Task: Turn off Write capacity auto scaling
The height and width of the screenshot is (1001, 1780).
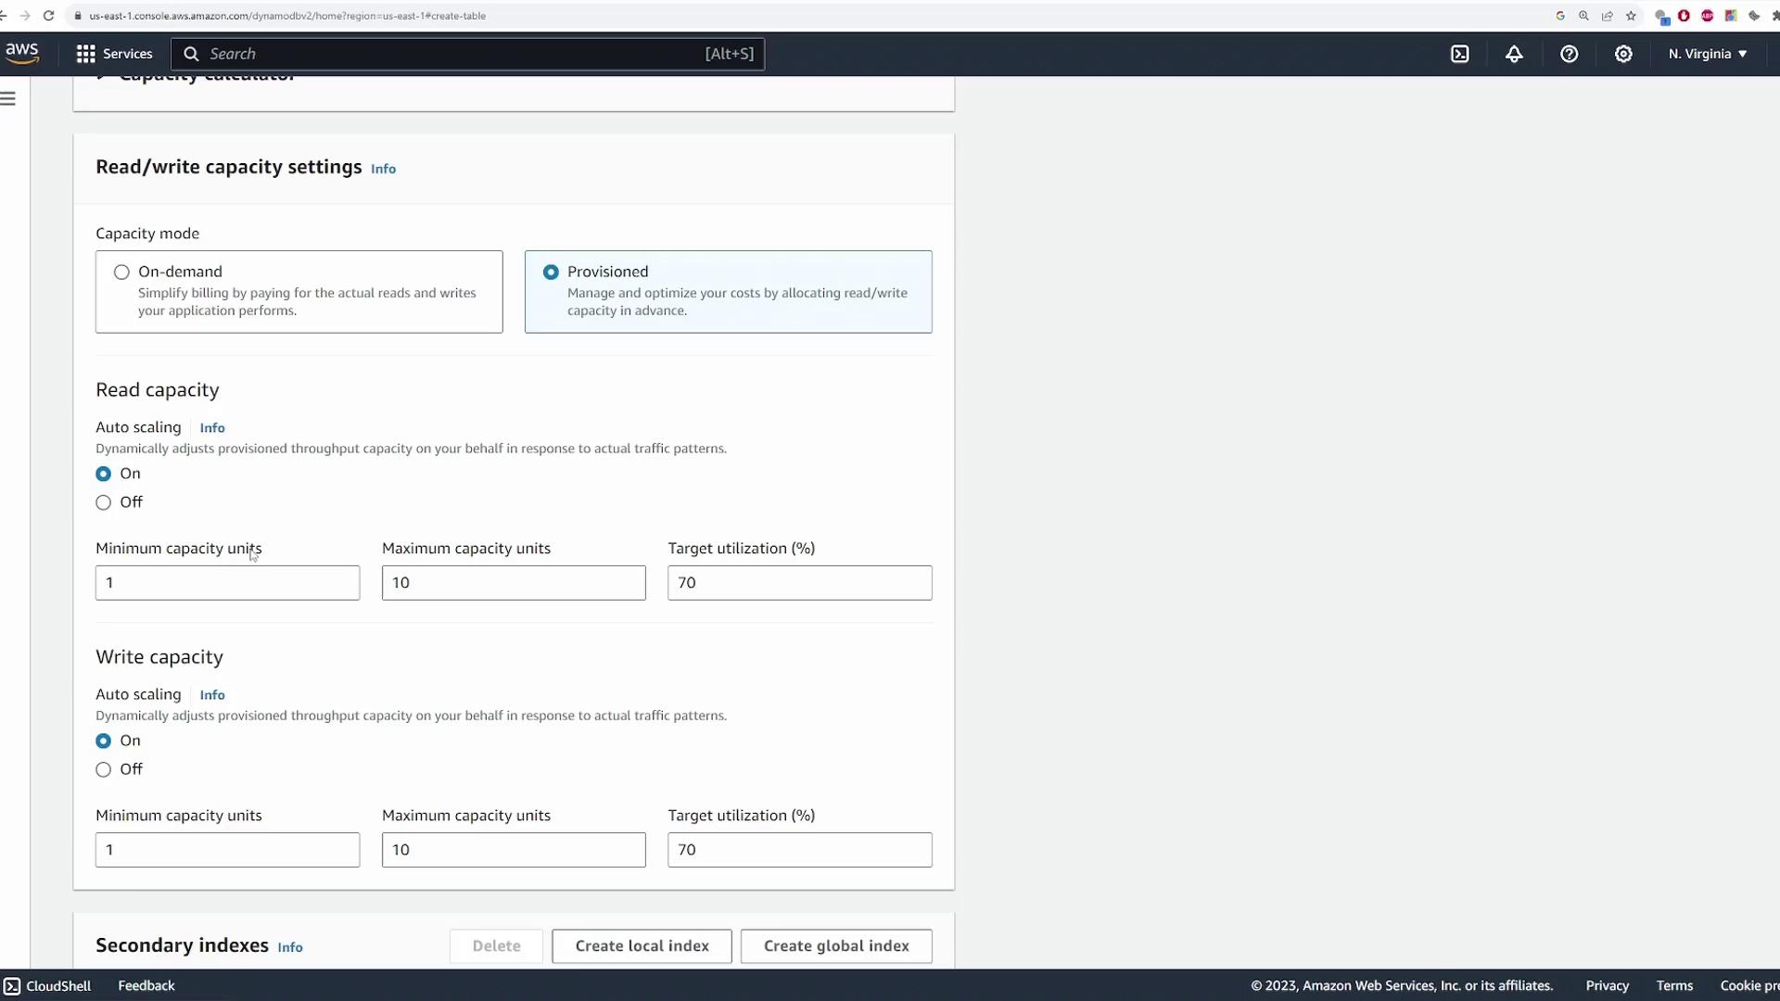Action: click(103, 769)
